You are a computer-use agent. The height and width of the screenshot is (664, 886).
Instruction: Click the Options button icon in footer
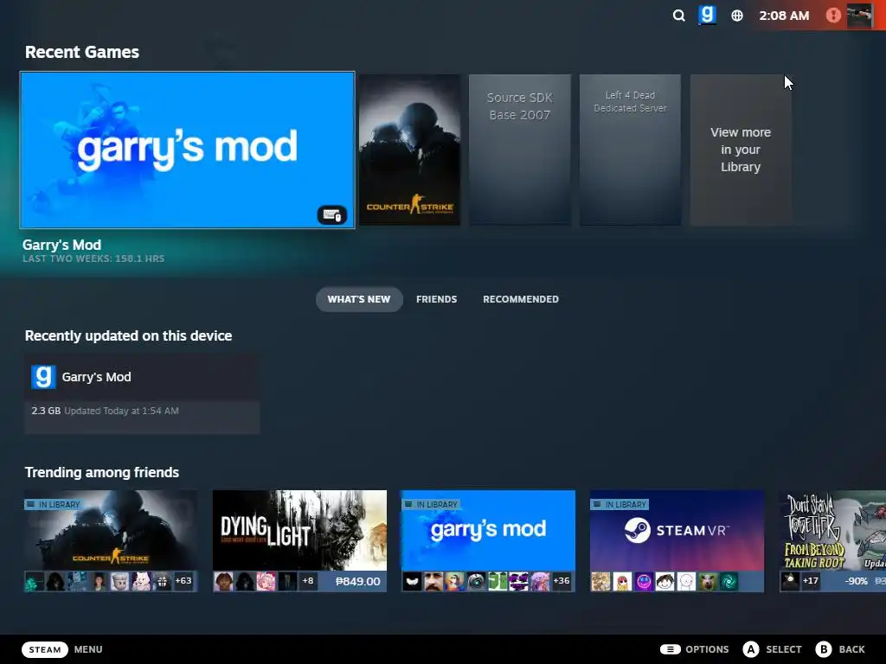pos(671,649)
